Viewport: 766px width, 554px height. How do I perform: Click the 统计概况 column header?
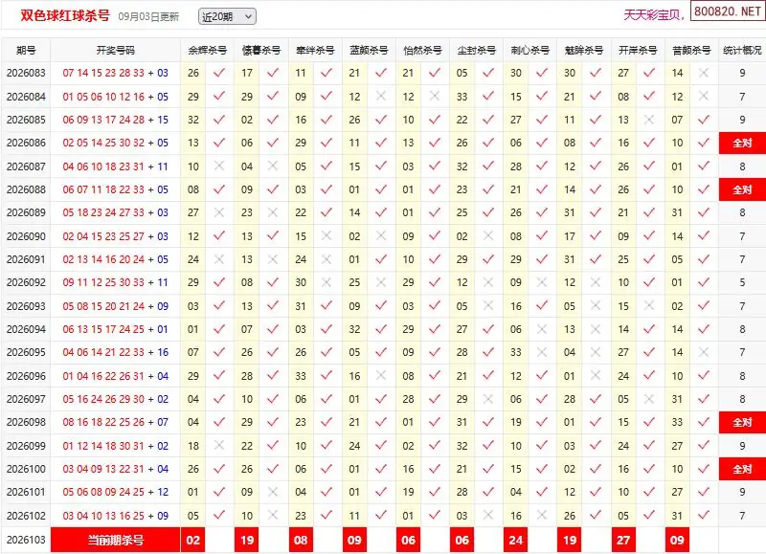click(742, 51)
